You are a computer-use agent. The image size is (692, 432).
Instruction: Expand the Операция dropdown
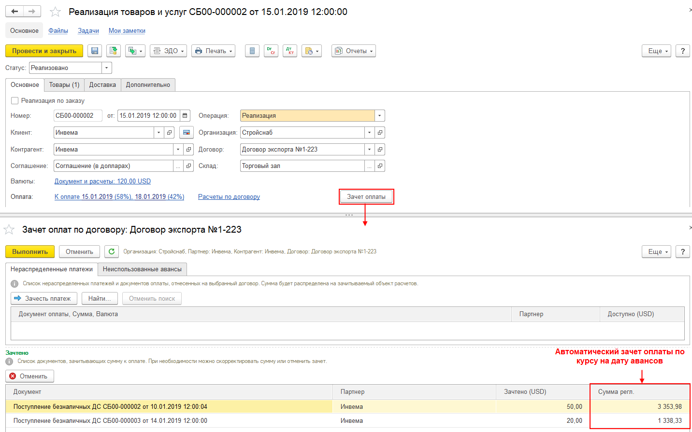(x=380, y=115)
